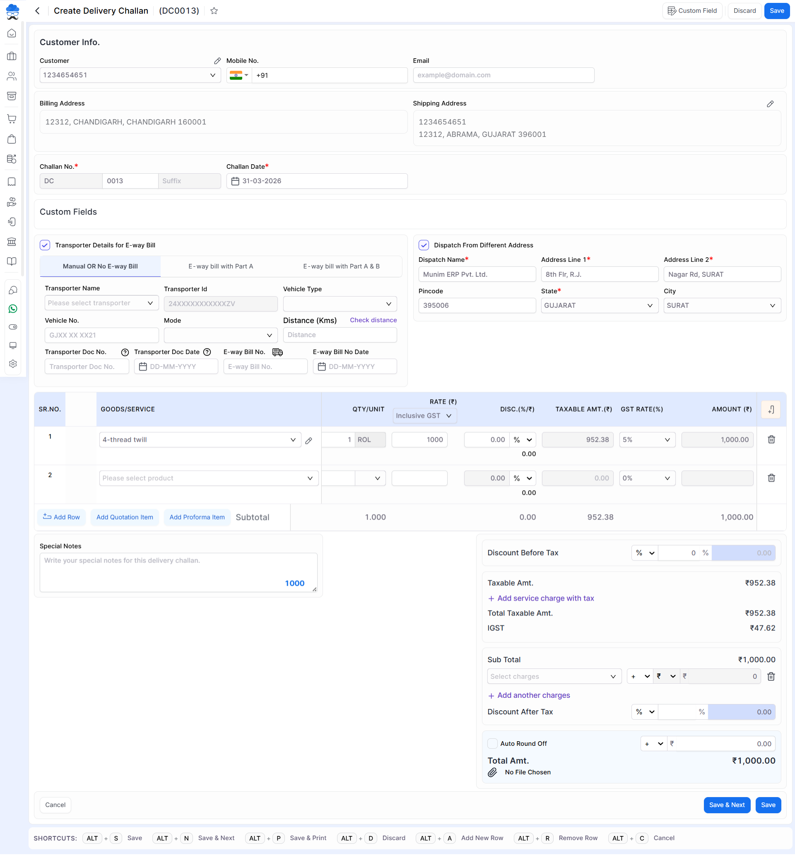Uncheck Dispatch From Different Address
This screenshot has height=855, width=795.
pos(423,245)
